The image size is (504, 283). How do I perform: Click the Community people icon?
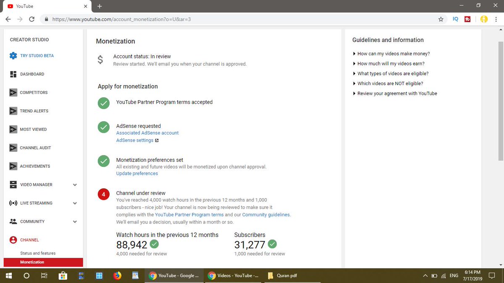[x=13, y=221]
